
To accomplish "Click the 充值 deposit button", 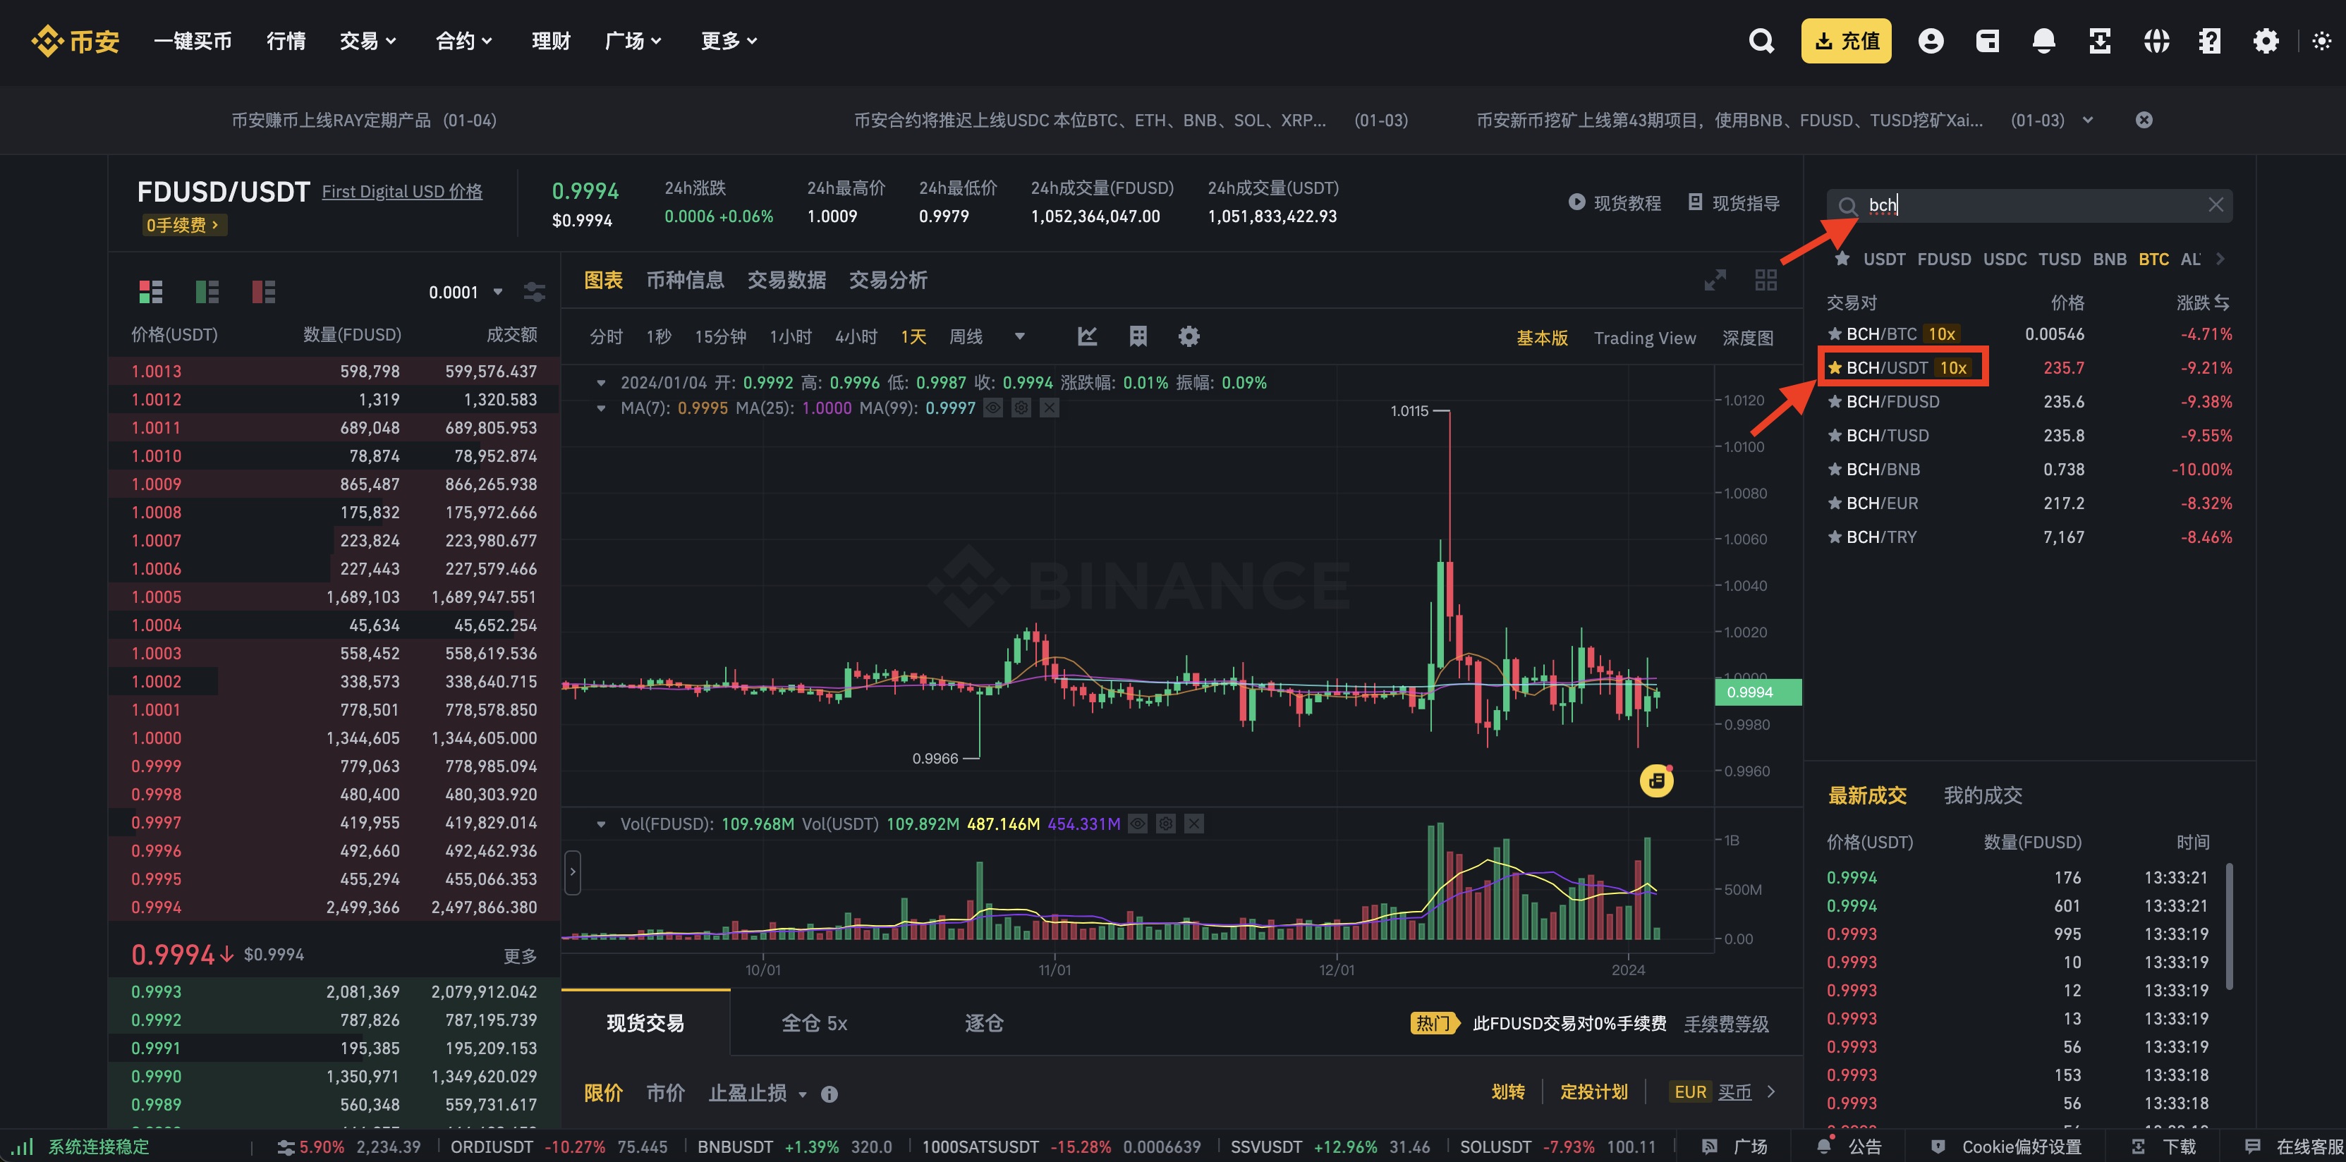I will click(x=1845, y=41).
